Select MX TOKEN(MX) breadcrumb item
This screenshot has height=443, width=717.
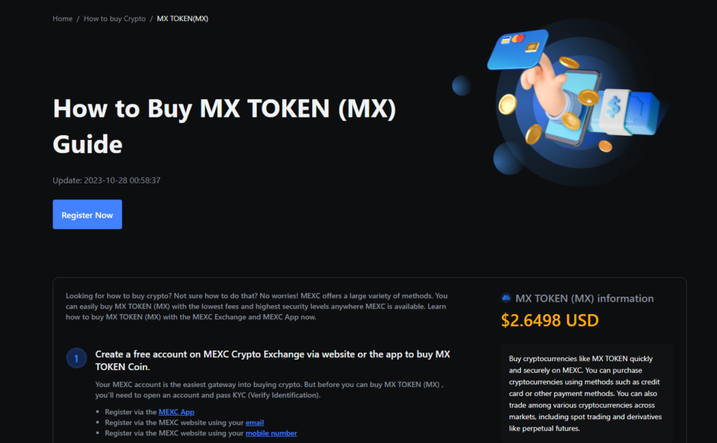coord(183,19)
